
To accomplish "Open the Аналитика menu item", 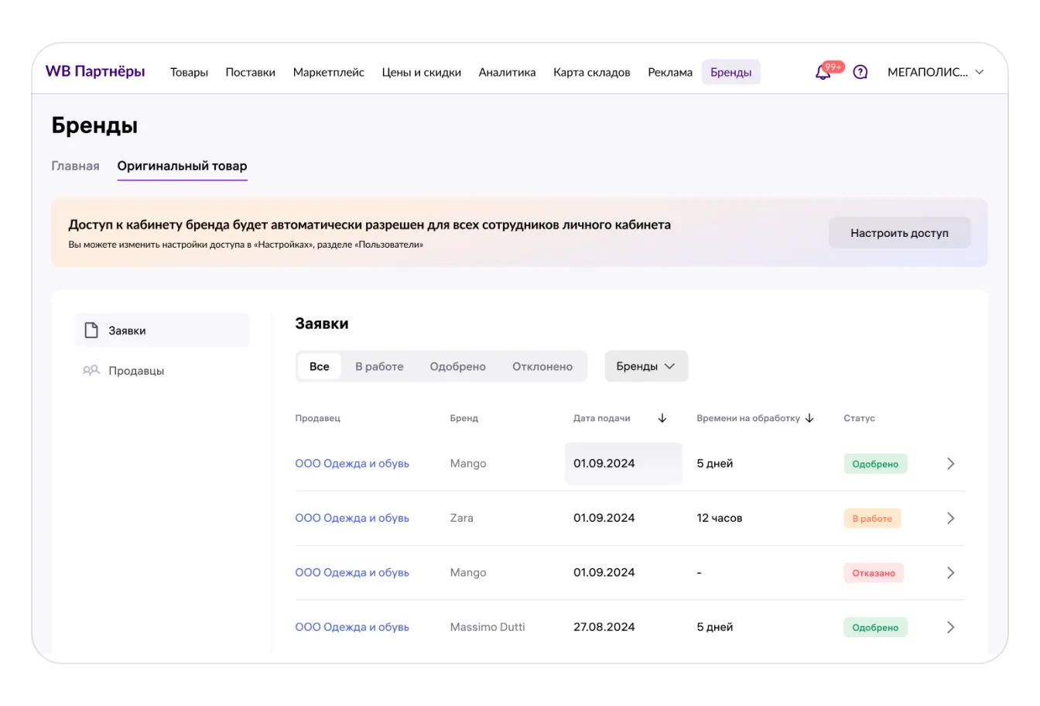I will pos(507,73).
